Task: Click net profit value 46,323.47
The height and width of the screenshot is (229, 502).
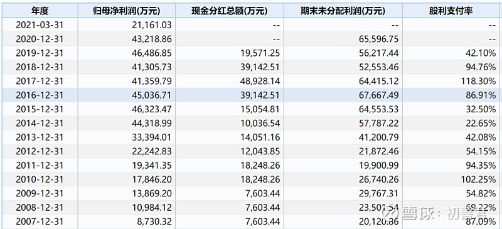Action: [152, 110]
